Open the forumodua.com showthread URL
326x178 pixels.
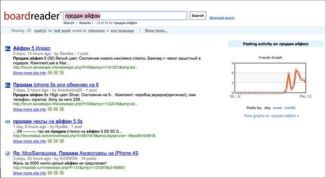point(84,136)
